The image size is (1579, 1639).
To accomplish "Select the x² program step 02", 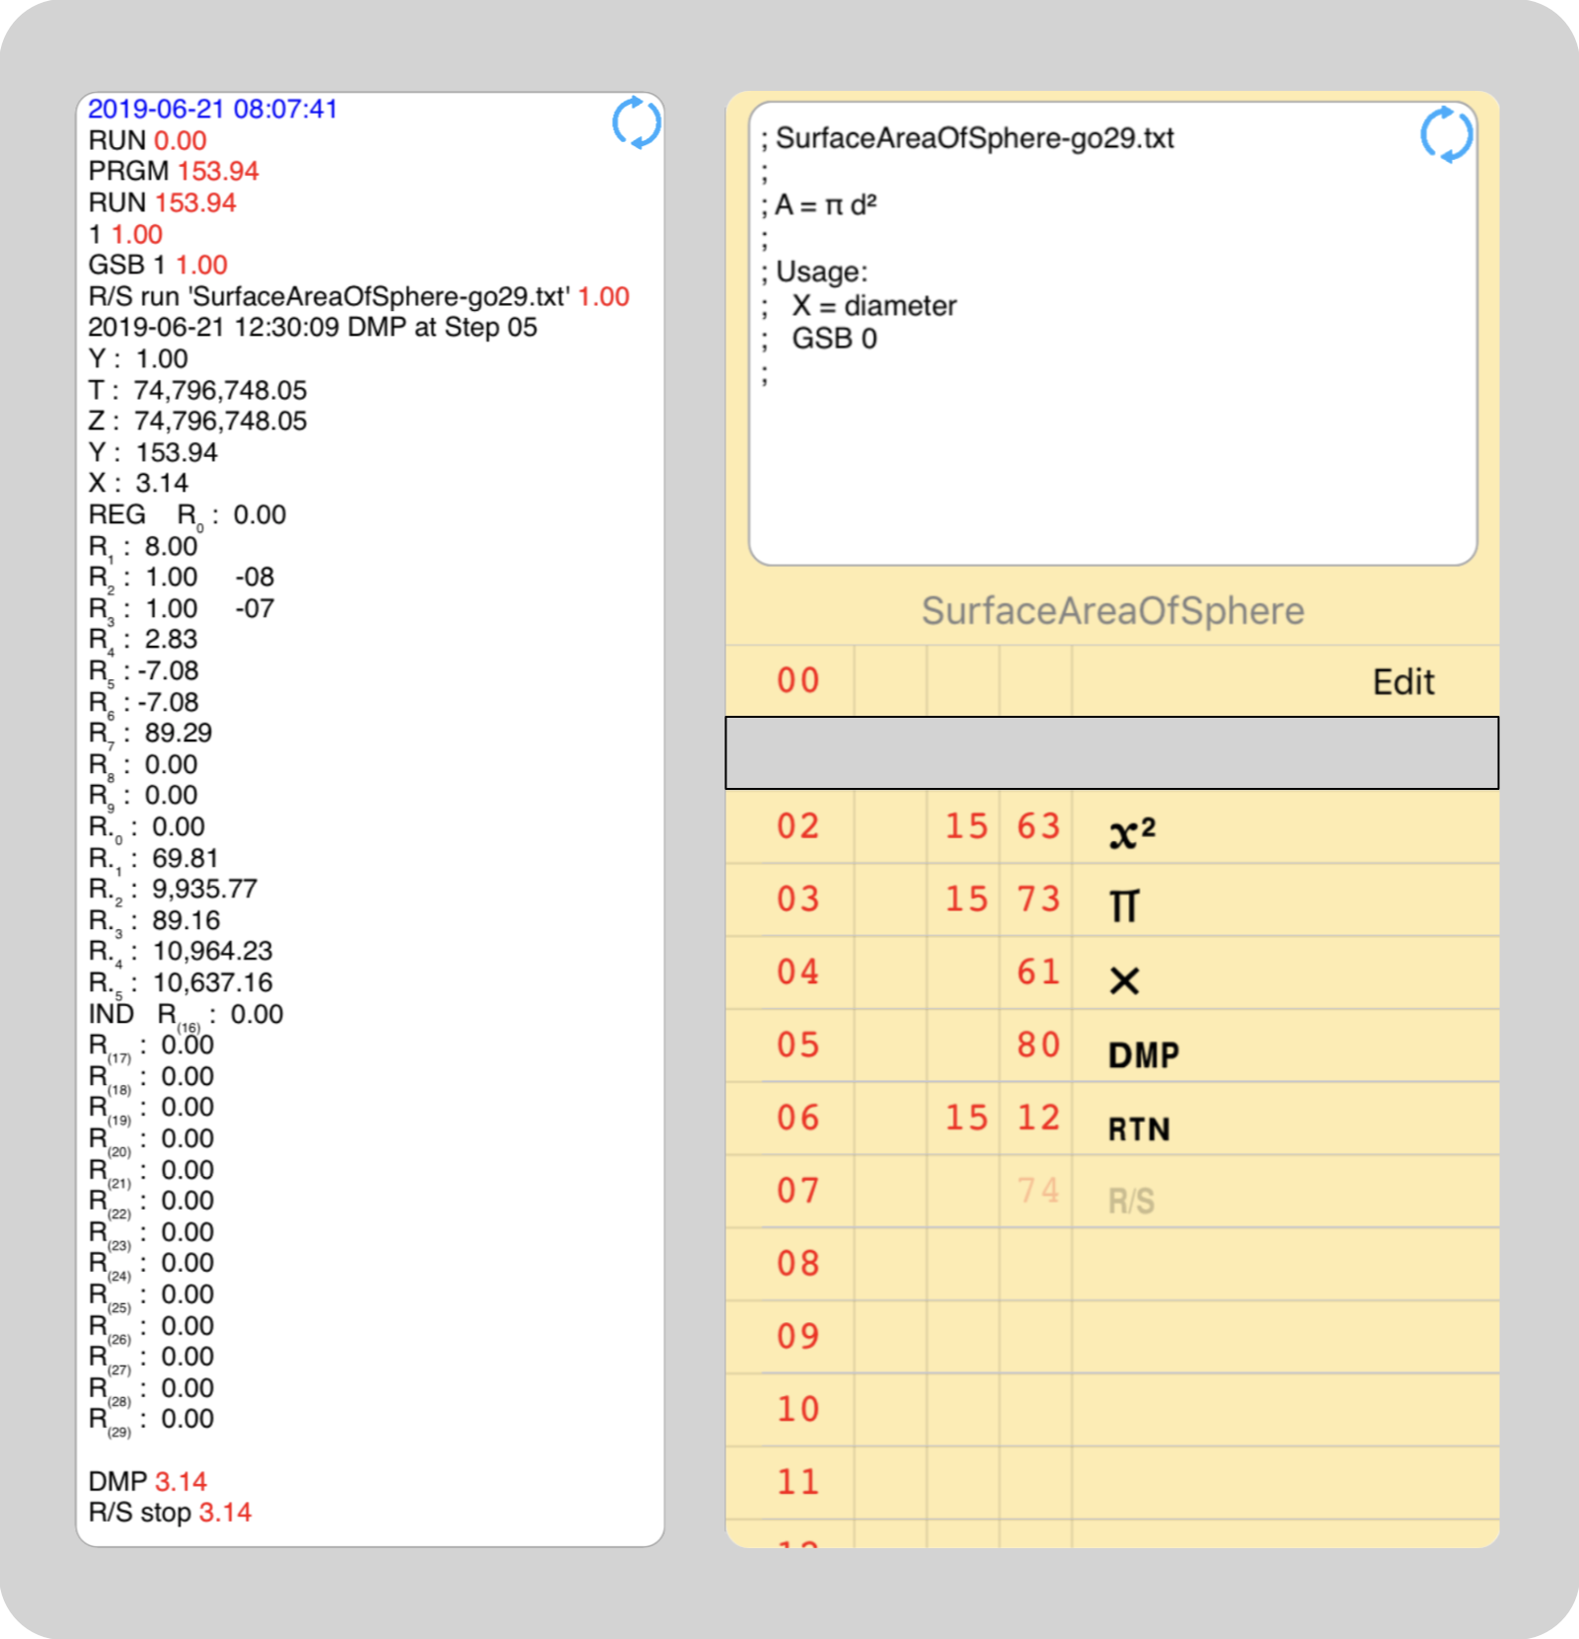I will point(1111,827).
